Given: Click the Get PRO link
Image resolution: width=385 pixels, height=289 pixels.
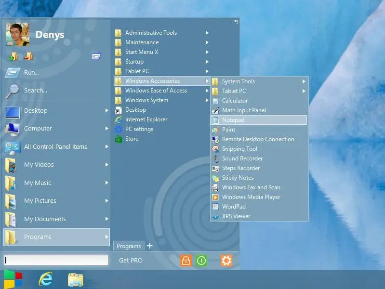Looking at the screenshot, I should [131, 260].
